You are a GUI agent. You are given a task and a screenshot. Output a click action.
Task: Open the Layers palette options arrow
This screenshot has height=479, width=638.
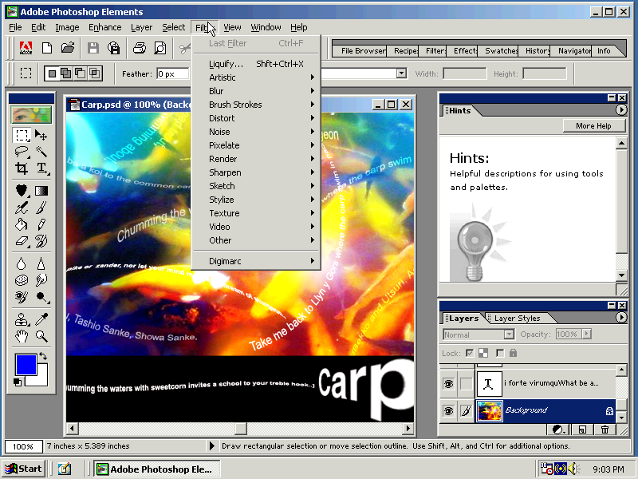coord(621,317)
